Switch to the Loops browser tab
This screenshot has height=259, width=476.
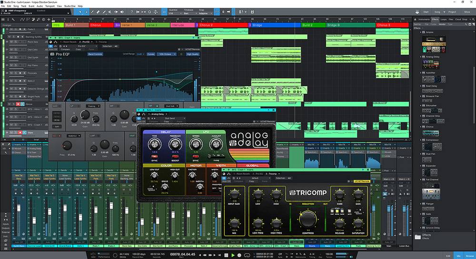coord(445,19)
